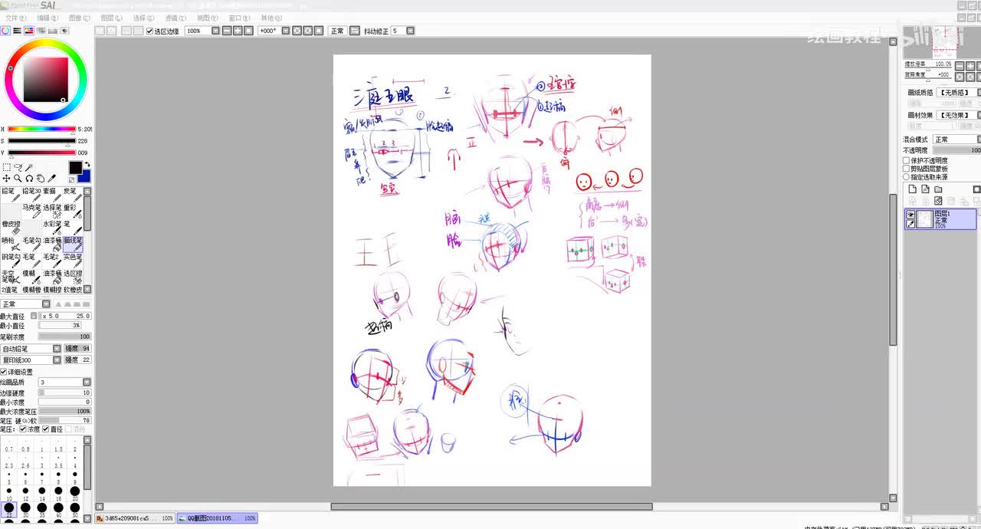Image resolution: width=981 pixels, height=529 pixels.
Task: Open brush blend mode 正常 dropdown
Action: 46,304
